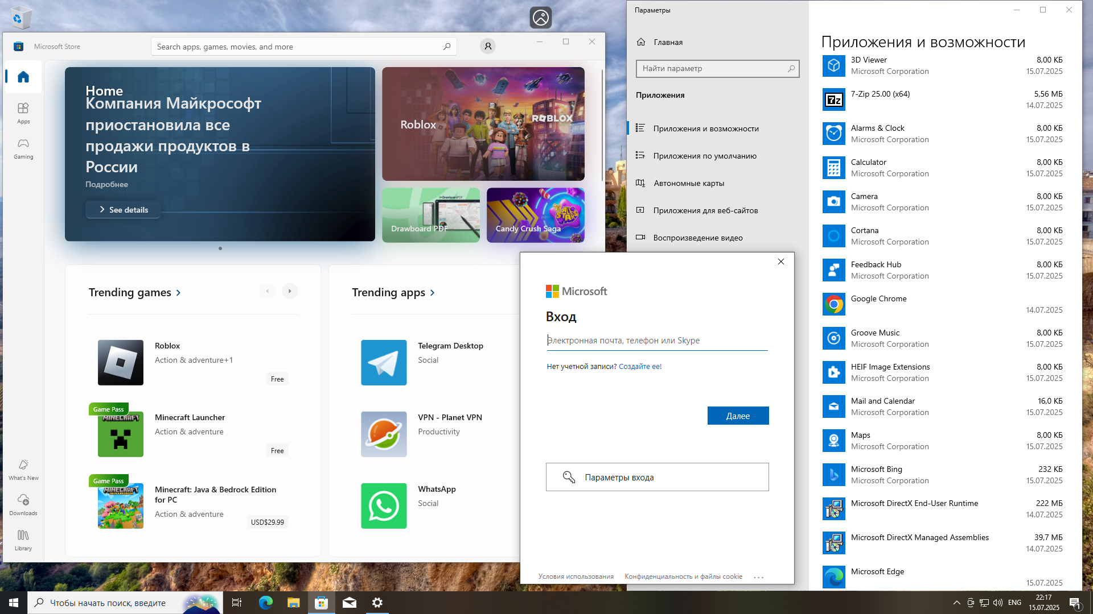Viewport: 1093px width, 614px height.
Task: Click the Groove Music icon in apps list
Action: [x=834, y=338]
